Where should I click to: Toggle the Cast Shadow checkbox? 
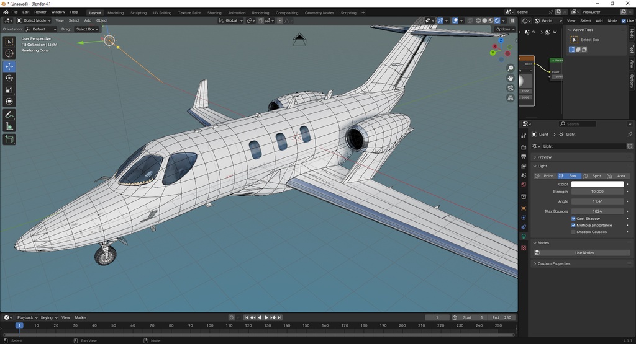(573, 219)
